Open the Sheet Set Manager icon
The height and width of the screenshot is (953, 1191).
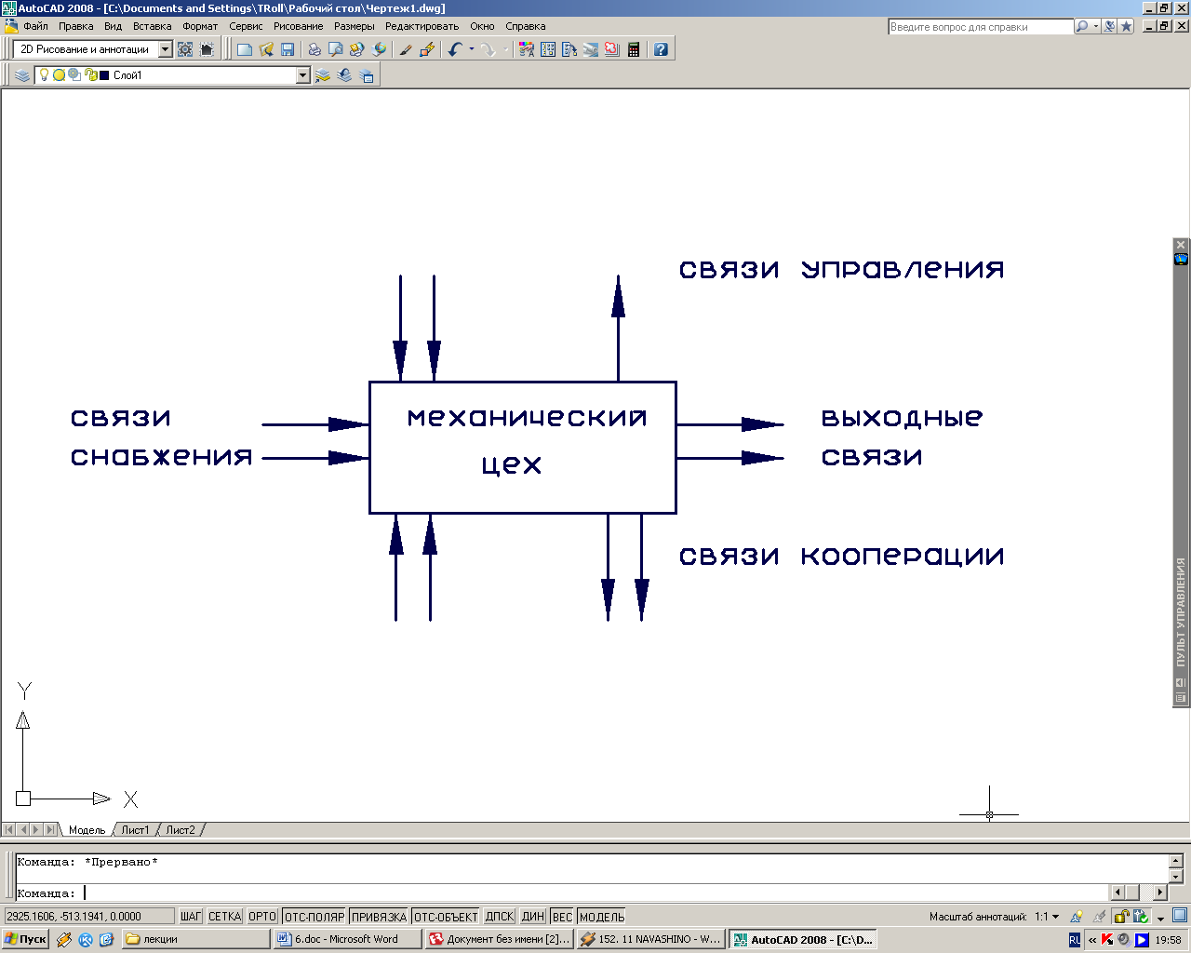click(x=591, y=49)
